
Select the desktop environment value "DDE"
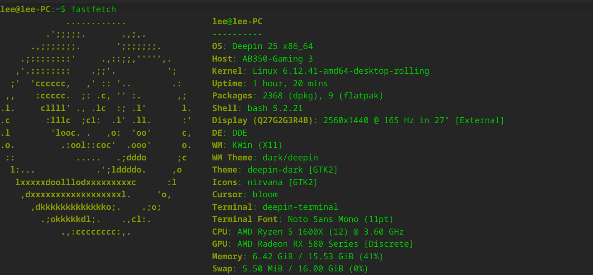click(240, 133)
